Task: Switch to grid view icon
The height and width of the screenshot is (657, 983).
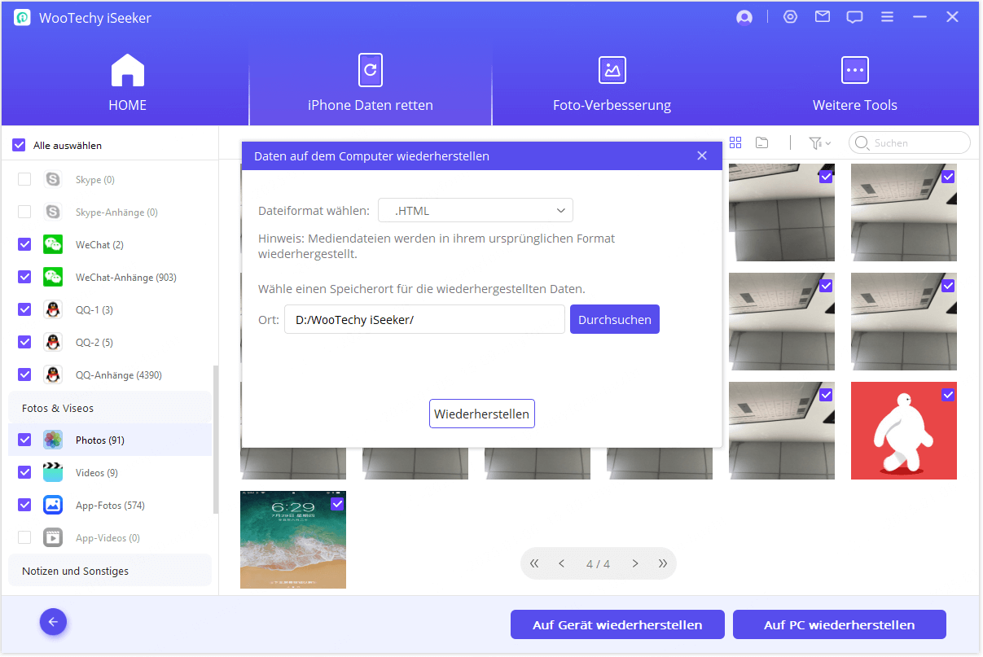Action: (735, 142)
